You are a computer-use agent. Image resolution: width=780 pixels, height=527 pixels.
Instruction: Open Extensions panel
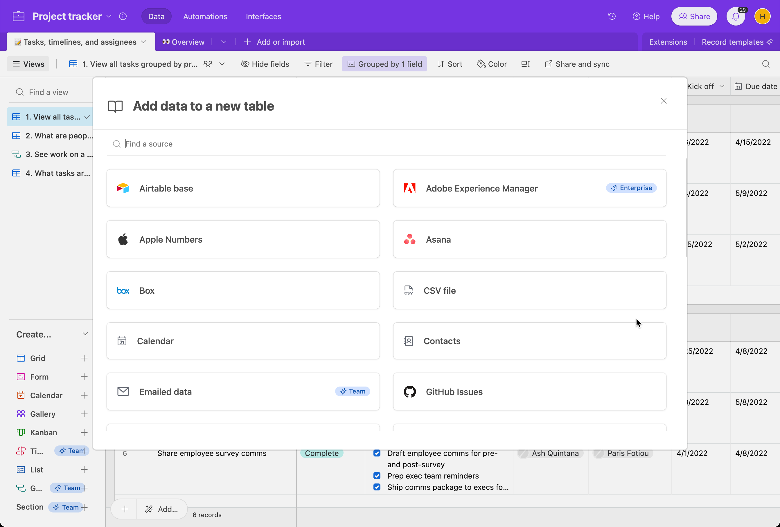[668, 42]
